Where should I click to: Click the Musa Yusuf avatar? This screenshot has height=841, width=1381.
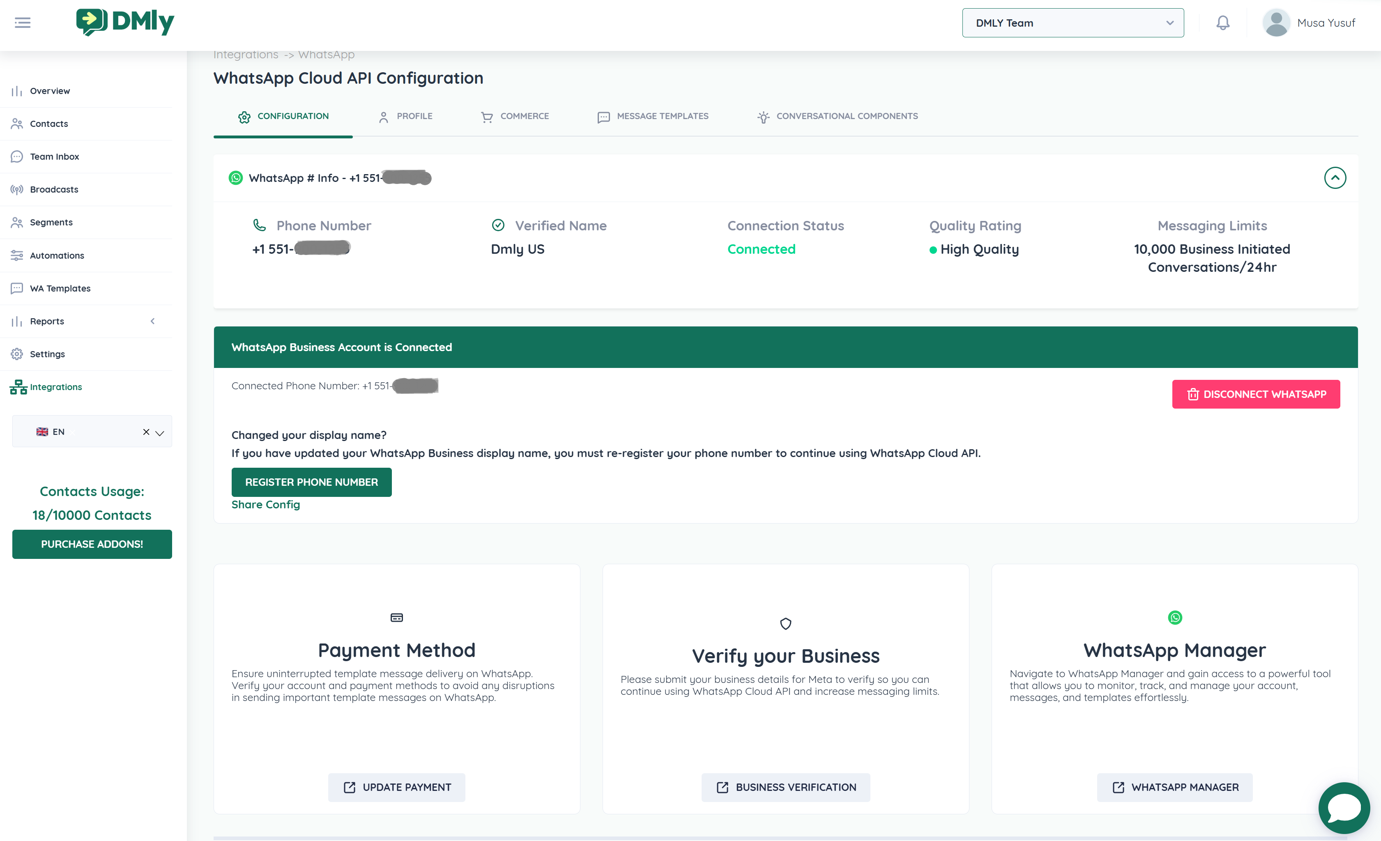point(1276,23)
